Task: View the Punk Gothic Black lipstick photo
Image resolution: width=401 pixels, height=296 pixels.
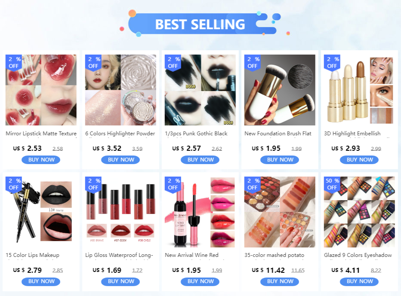Action: coord(200,90)
